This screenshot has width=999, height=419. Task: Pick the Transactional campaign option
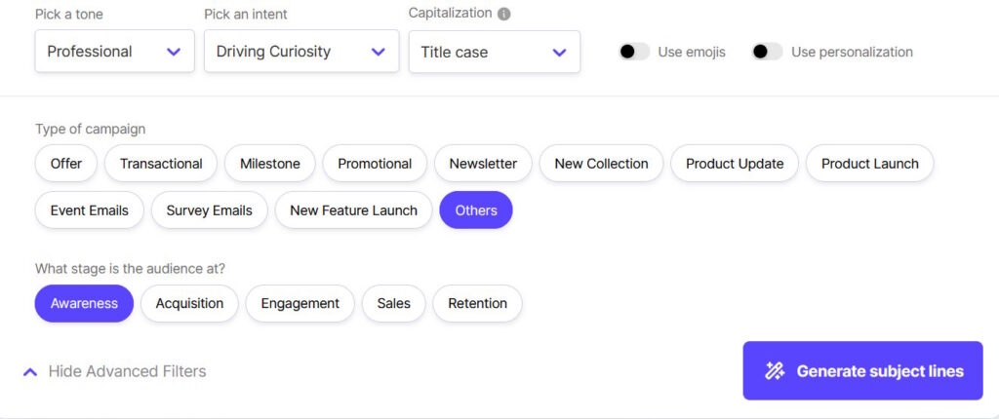pos(161,164)
